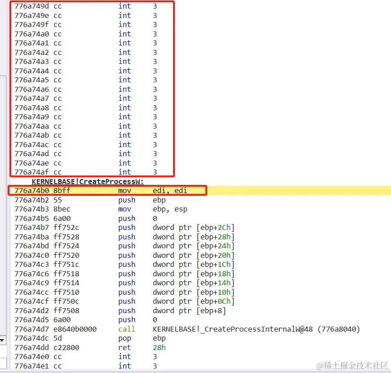Select line 776a74ab int 3
The image size is (391, 373).
pyautogui.click(x=86, y=135)
